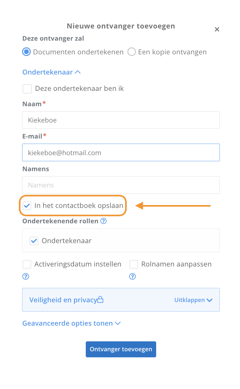Show Geavanceerde opties tonen

[x=72, y=323]
